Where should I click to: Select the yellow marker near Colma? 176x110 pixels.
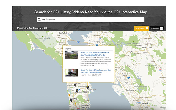[76, 103]
